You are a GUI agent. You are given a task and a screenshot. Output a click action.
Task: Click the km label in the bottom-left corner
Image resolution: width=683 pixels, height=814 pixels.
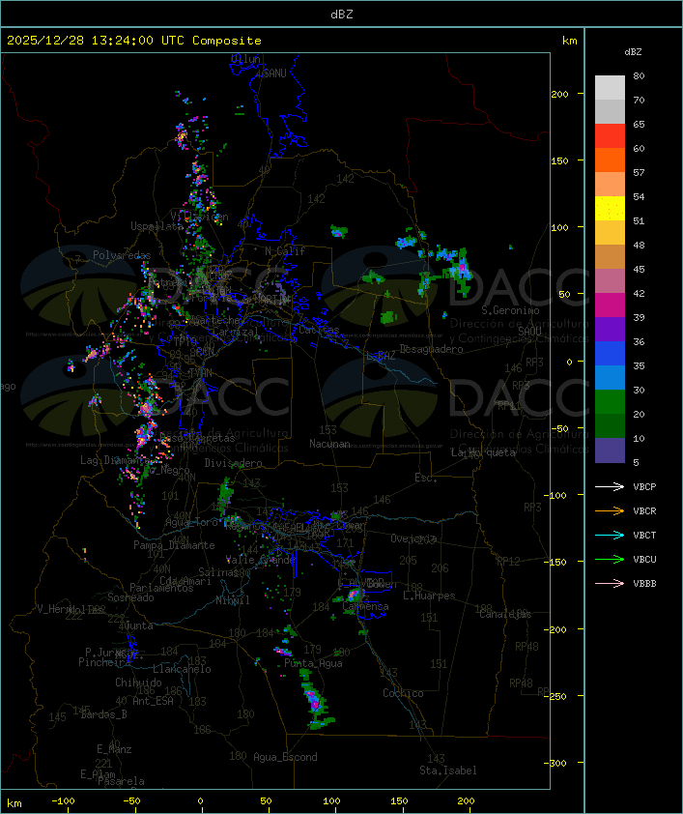[x=14, y=803]
